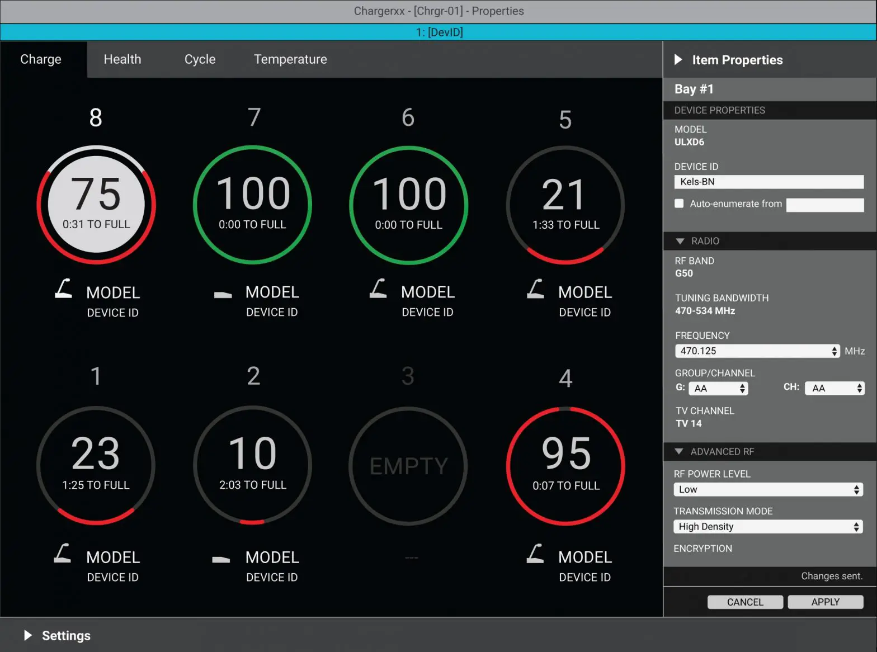Click bay number 3 label
This screenshot has width=877, height=652.
(x=408, y=376)
